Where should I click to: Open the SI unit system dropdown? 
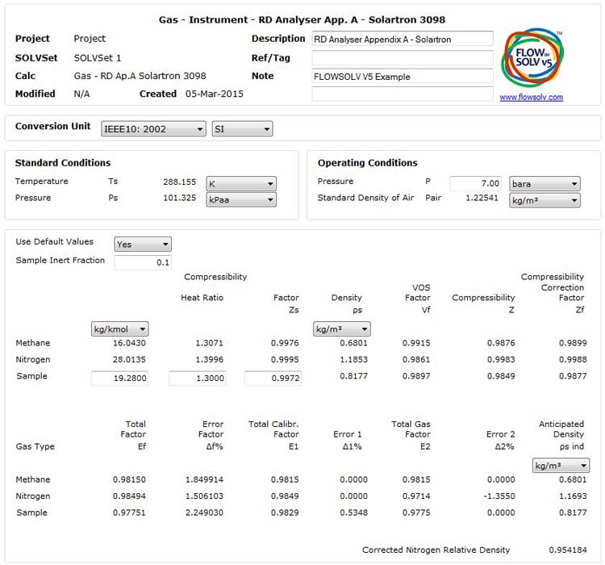pos(242,129)
